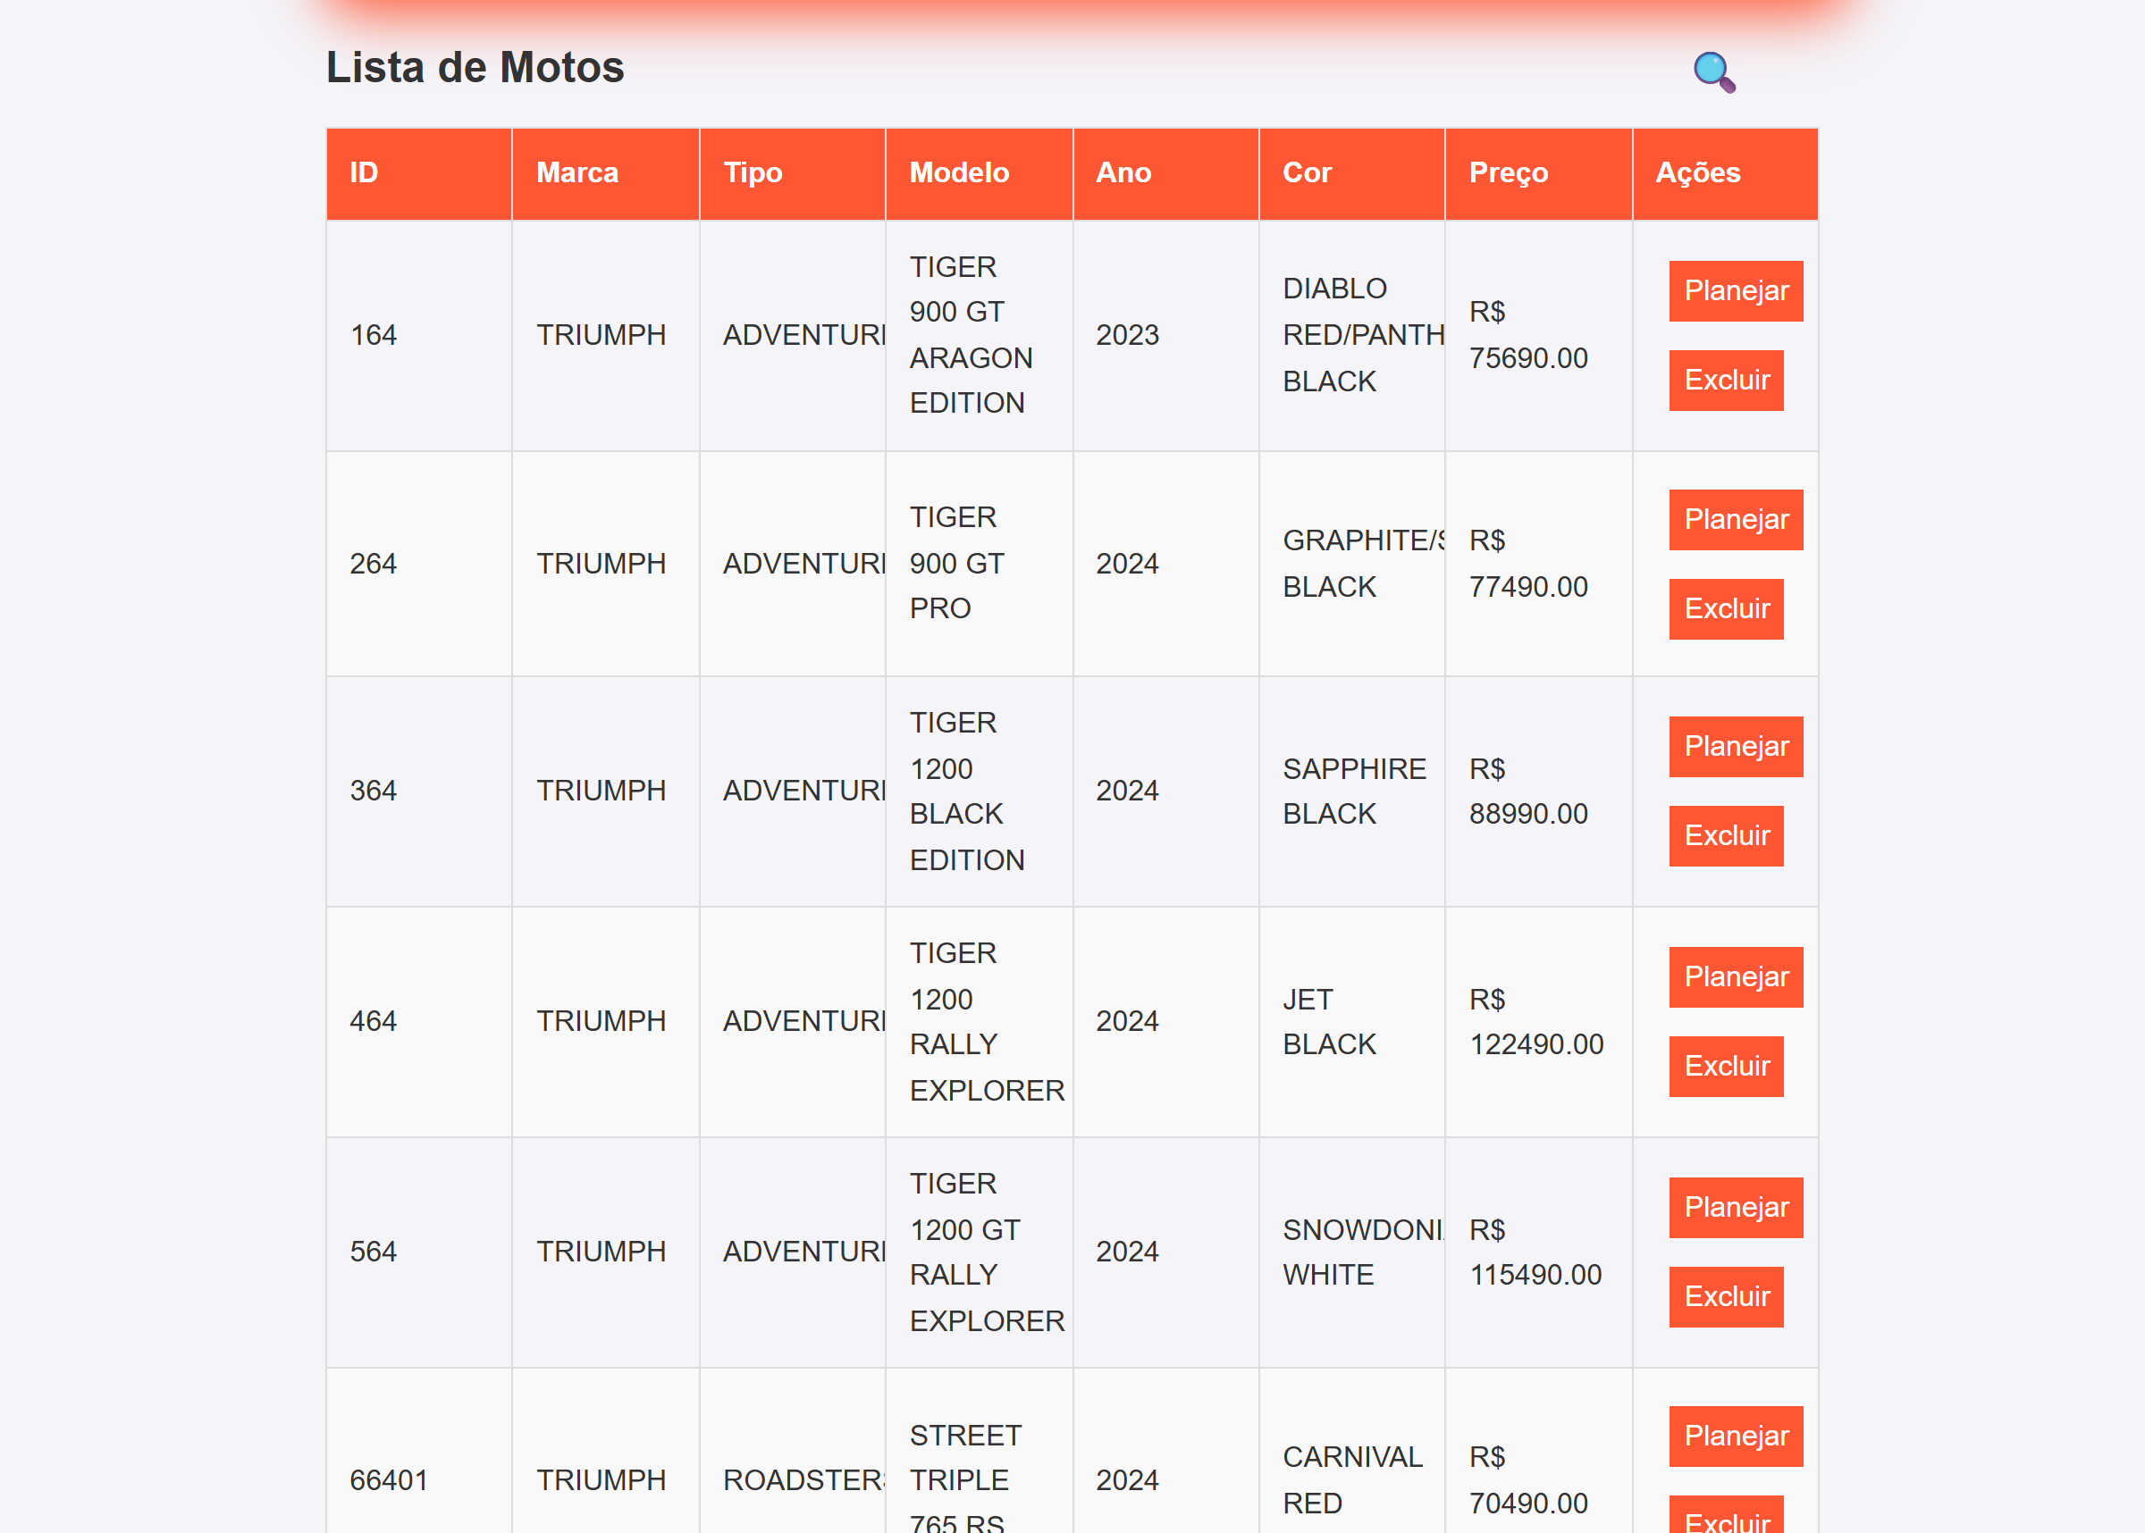2145x1533 pixels.
Task: Select the Tipo column header
Action: pos(753,172)
